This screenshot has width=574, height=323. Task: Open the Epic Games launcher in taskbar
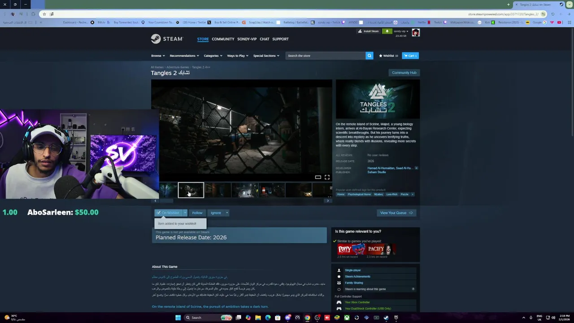pyautogui.click(x=396, y=318)
